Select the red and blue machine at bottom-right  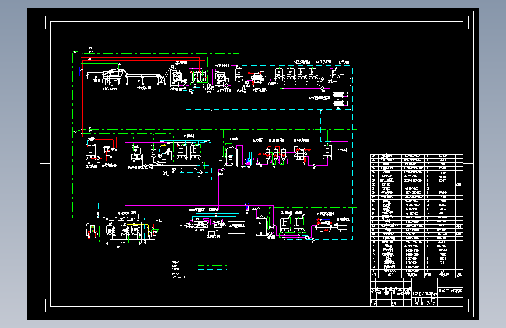(324, 225)
